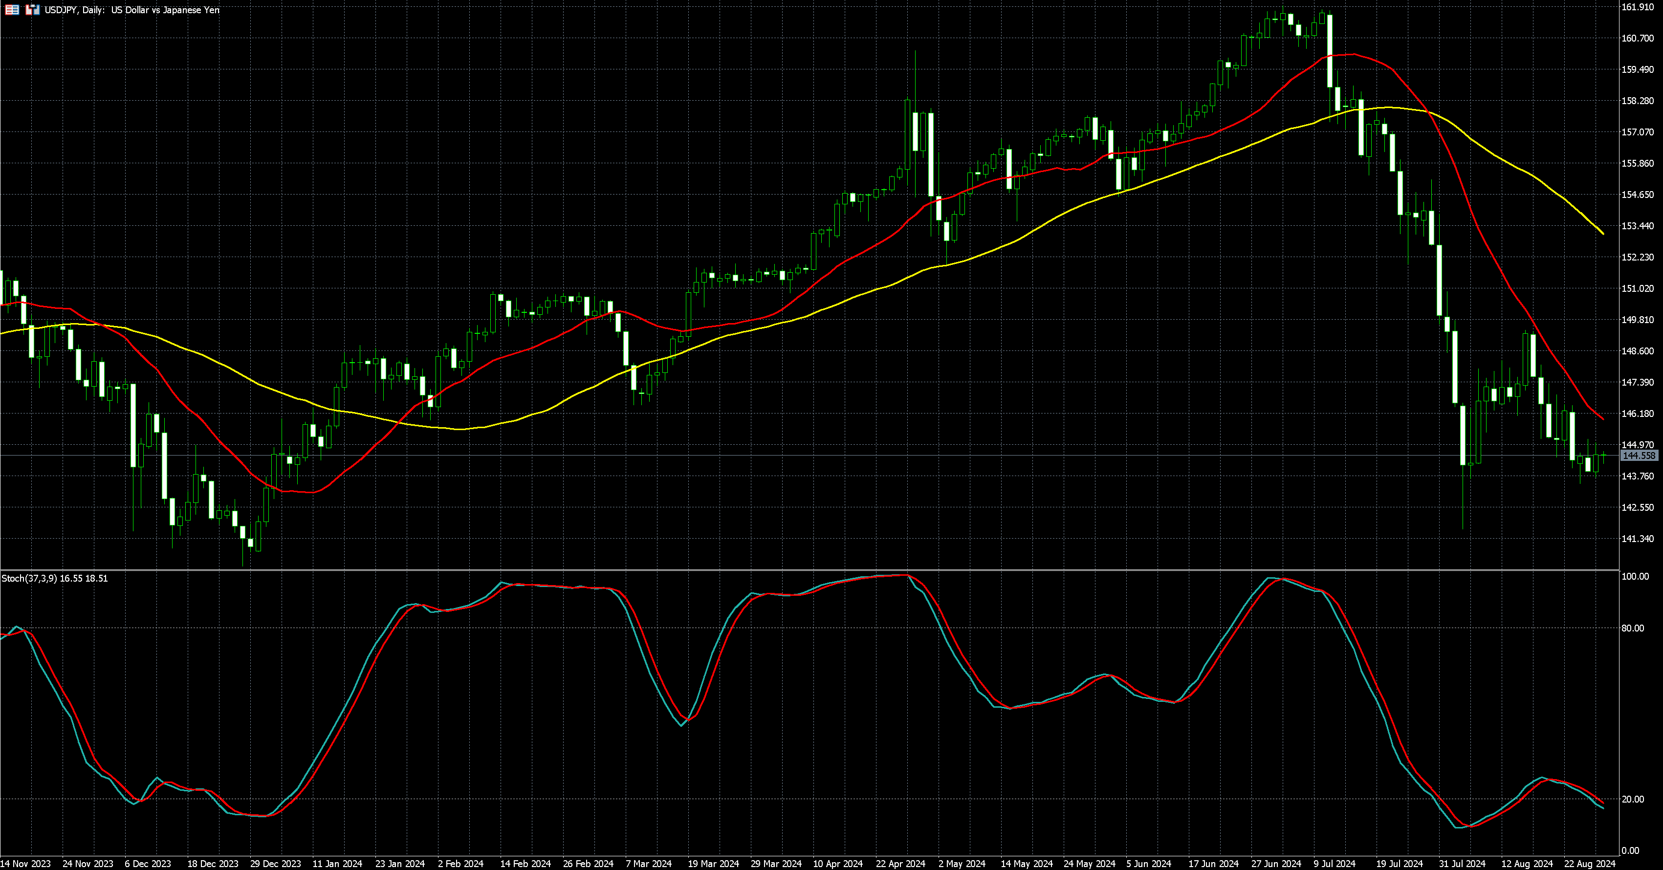Click the 141.340 price scale label
Viewport: 1663px width, 870px height.
pos(1637,539)
